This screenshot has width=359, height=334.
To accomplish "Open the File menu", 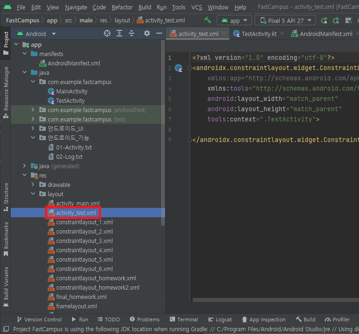I will (21, 7).
